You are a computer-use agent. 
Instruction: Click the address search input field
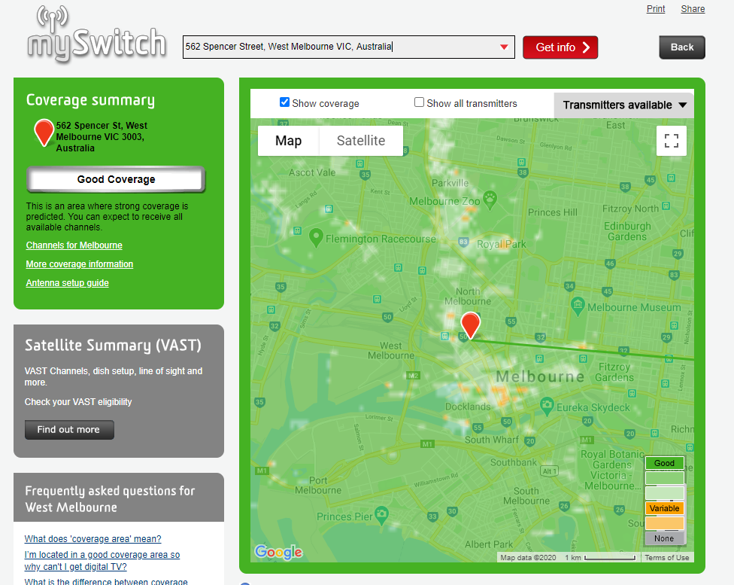tap(349, 47)
